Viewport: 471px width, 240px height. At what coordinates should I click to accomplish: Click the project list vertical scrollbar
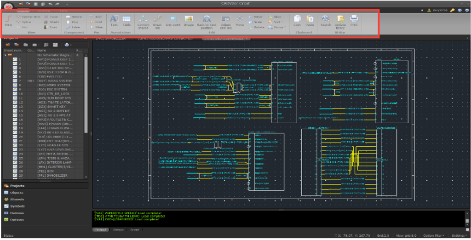(86, 95)
